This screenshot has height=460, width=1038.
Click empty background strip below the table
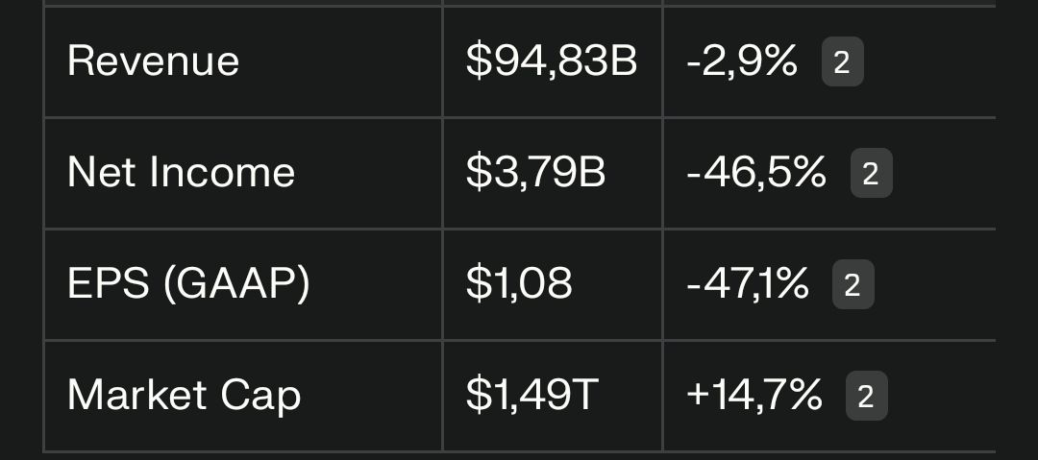pyautogui.click(x=519, y=456)
